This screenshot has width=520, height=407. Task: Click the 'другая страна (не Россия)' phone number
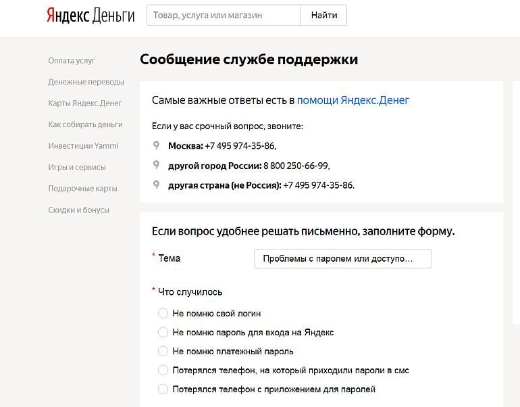click(319, 185)
